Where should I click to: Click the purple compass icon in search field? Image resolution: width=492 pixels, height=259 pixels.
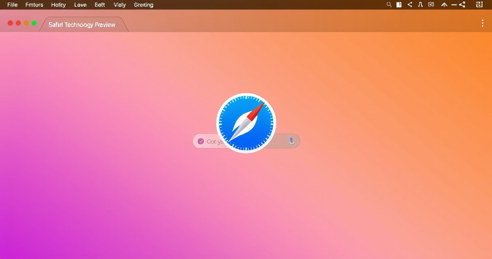click(201, 141)
